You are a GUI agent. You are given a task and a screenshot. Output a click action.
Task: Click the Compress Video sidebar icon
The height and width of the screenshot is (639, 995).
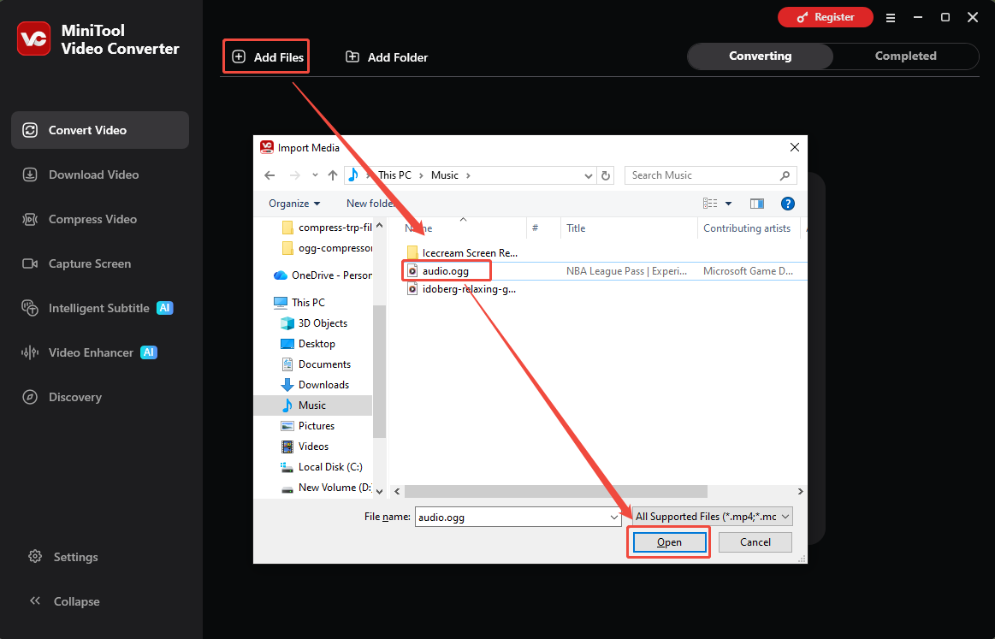click(x=30, y=219)
